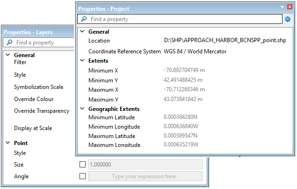Enable the Size override checkbox
Viewport: 297px width, 189px height.
(83, 165)
